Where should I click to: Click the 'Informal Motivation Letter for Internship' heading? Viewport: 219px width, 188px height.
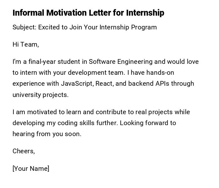pos(88,13)
